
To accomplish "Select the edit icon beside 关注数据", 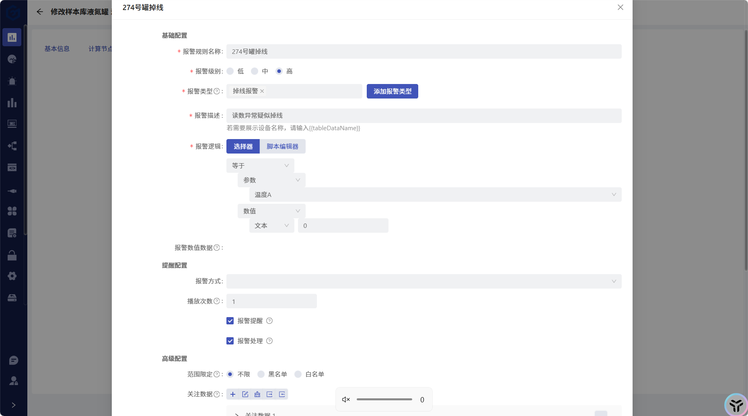I will pos(245,394).
